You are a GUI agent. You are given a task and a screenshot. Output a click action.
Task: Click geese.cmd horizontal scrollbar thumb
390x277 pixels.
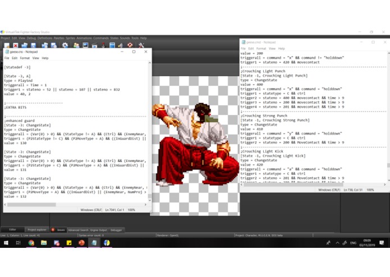pyautogui.click(x=293, y=184)
